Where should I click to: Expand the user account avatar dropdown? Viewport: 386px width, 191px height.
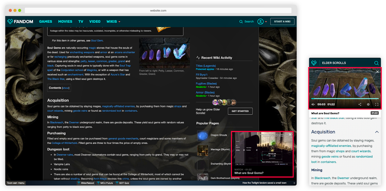click(x=262, y=22)
